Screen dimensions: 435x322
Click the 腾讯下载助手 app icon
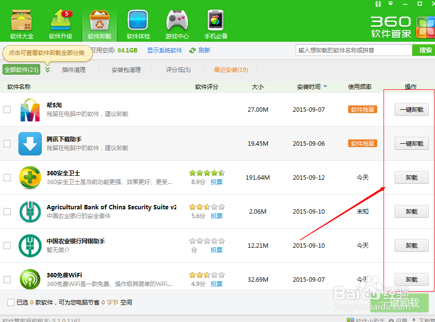pyautogui.click(x=30, y=144)
